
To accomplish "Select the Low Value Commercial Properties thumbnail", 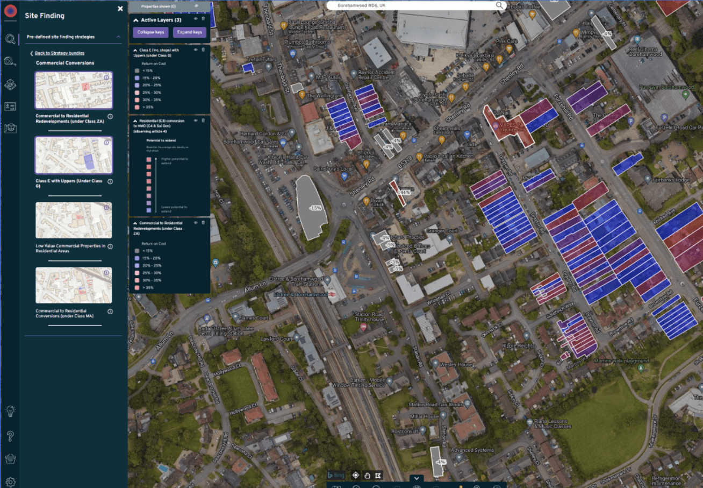I will point(74,220).
